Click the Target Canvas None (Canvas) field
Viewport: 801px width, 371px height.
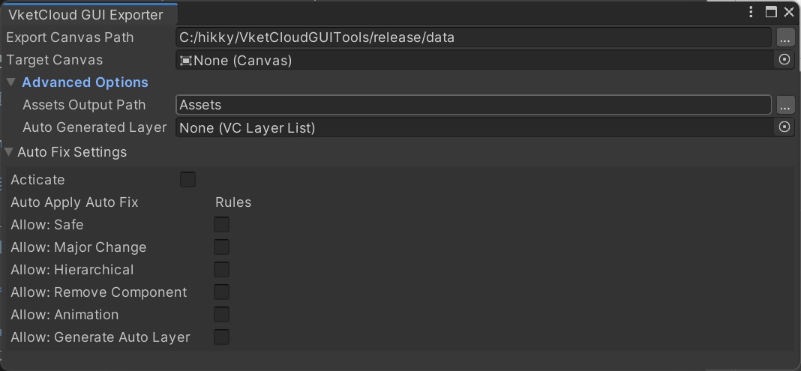(472, 60)
